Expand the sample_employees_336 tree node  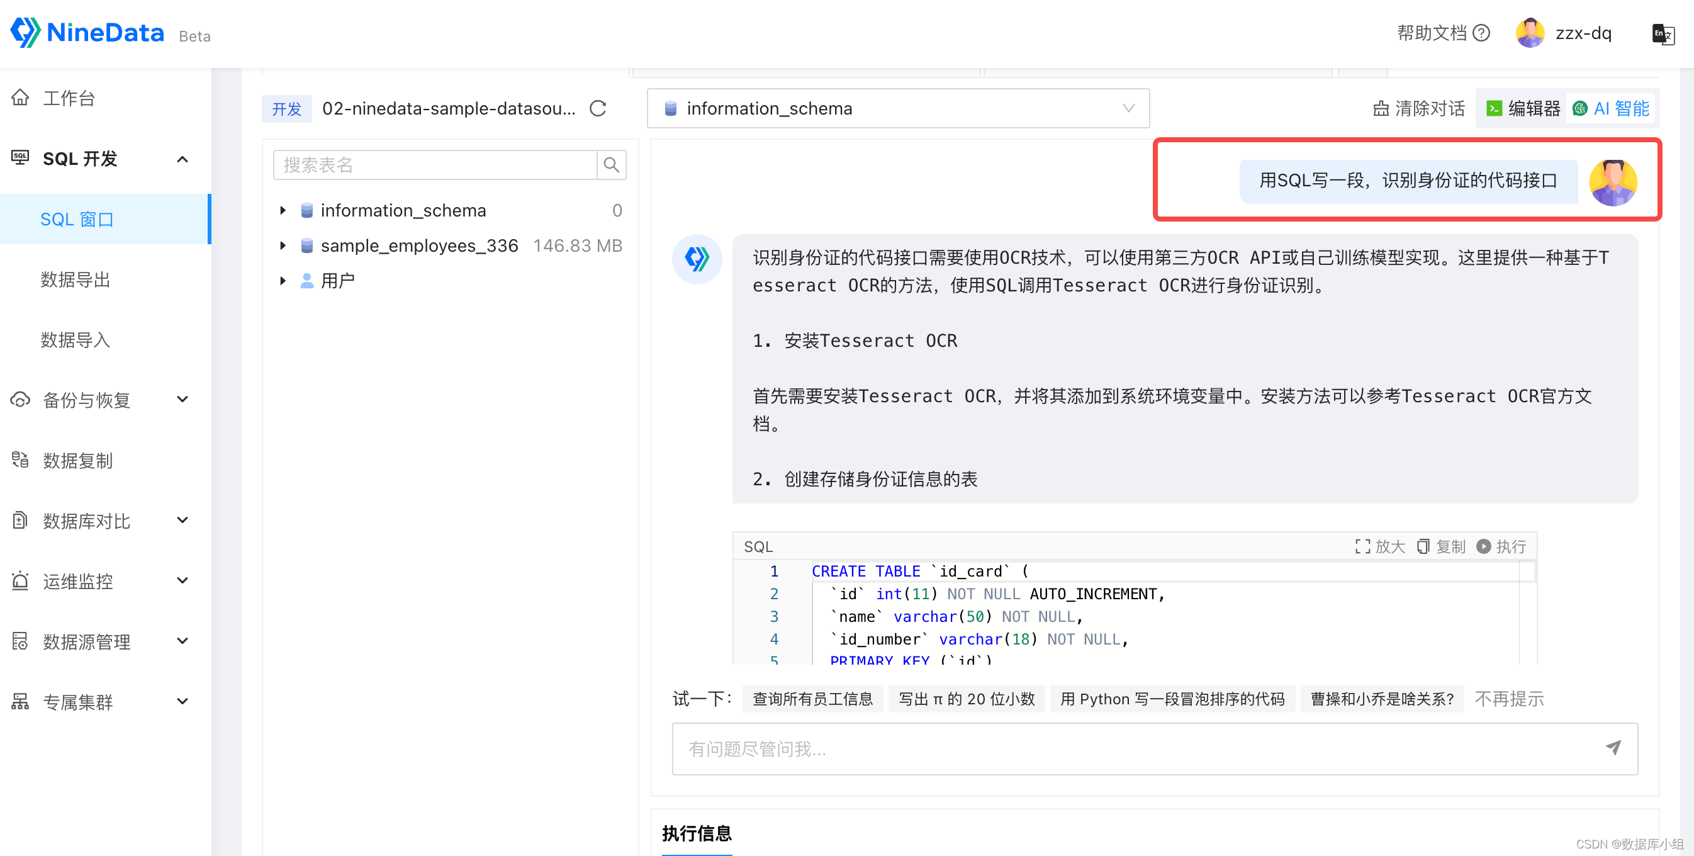point(283,245)
